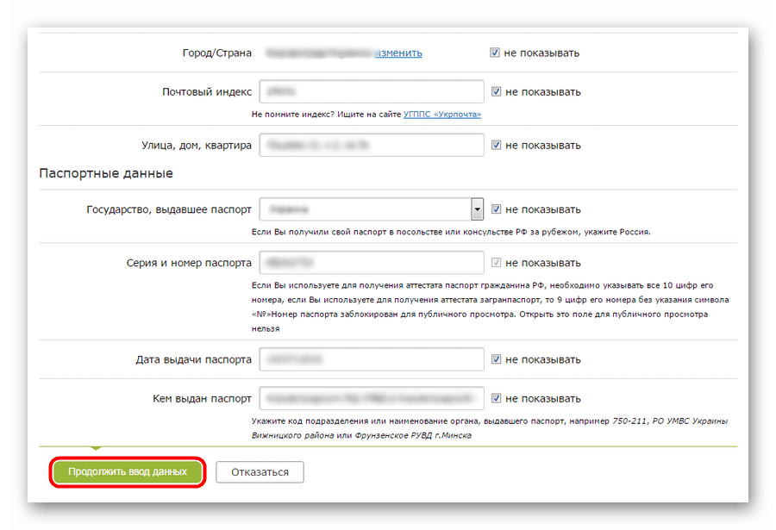Click the Кем выдан паспорт input field
Viewport: 776px width, 530px height.
(371, 398)
